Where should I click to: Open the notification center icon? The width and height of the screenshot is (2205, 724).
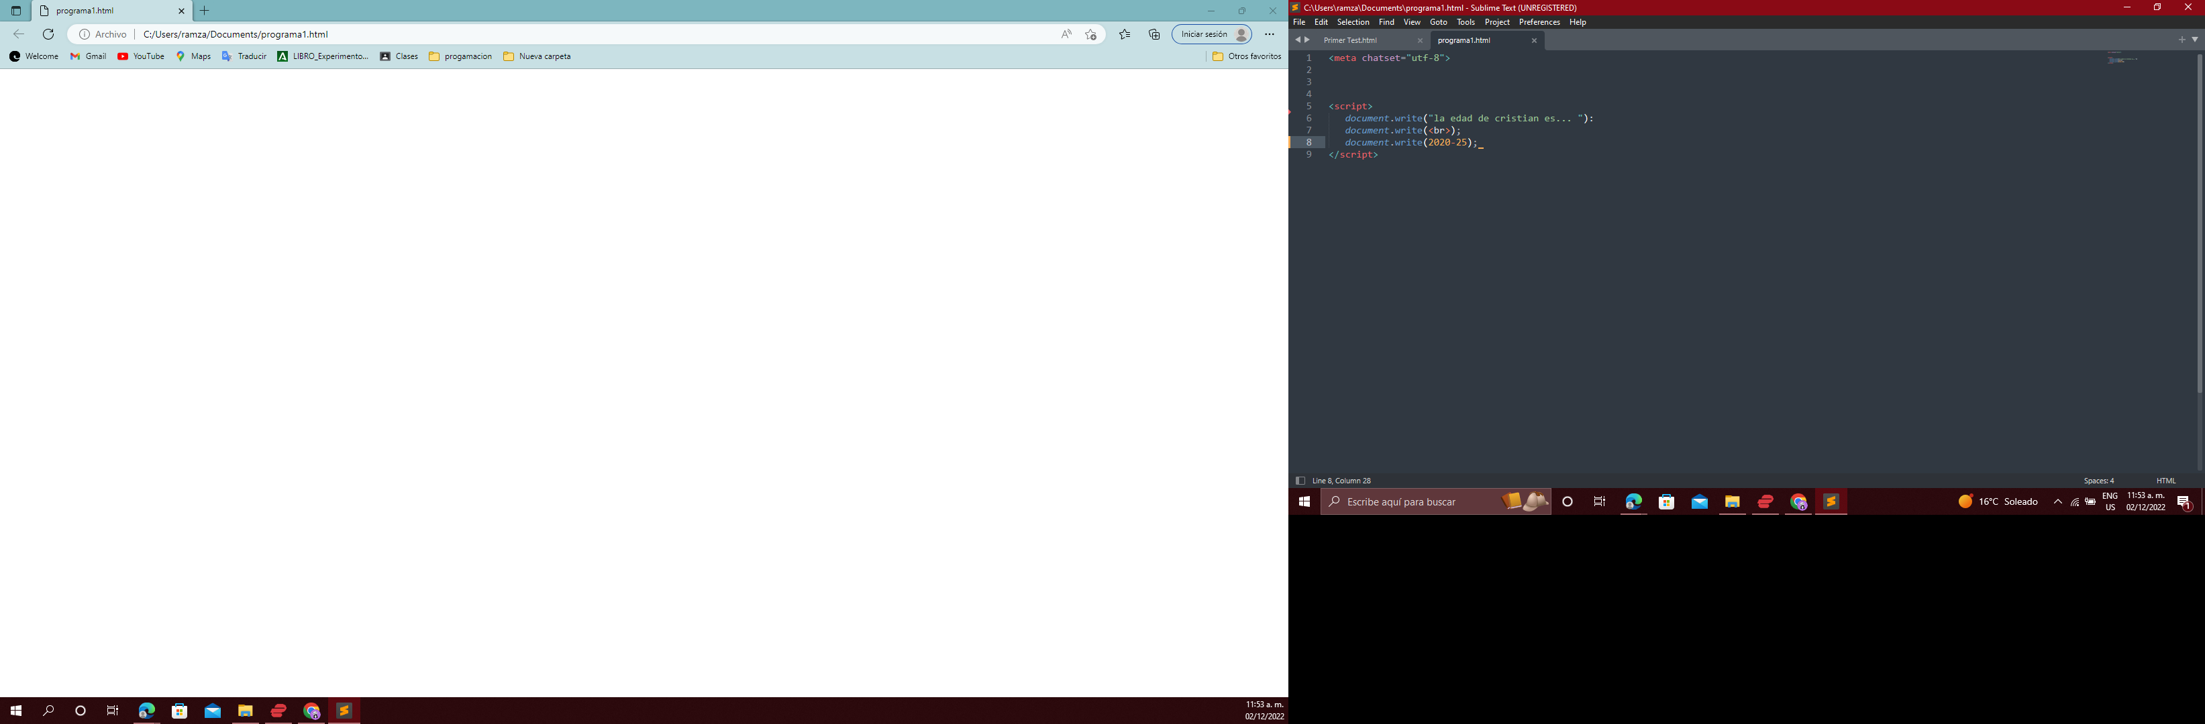tap(2184, 503)
